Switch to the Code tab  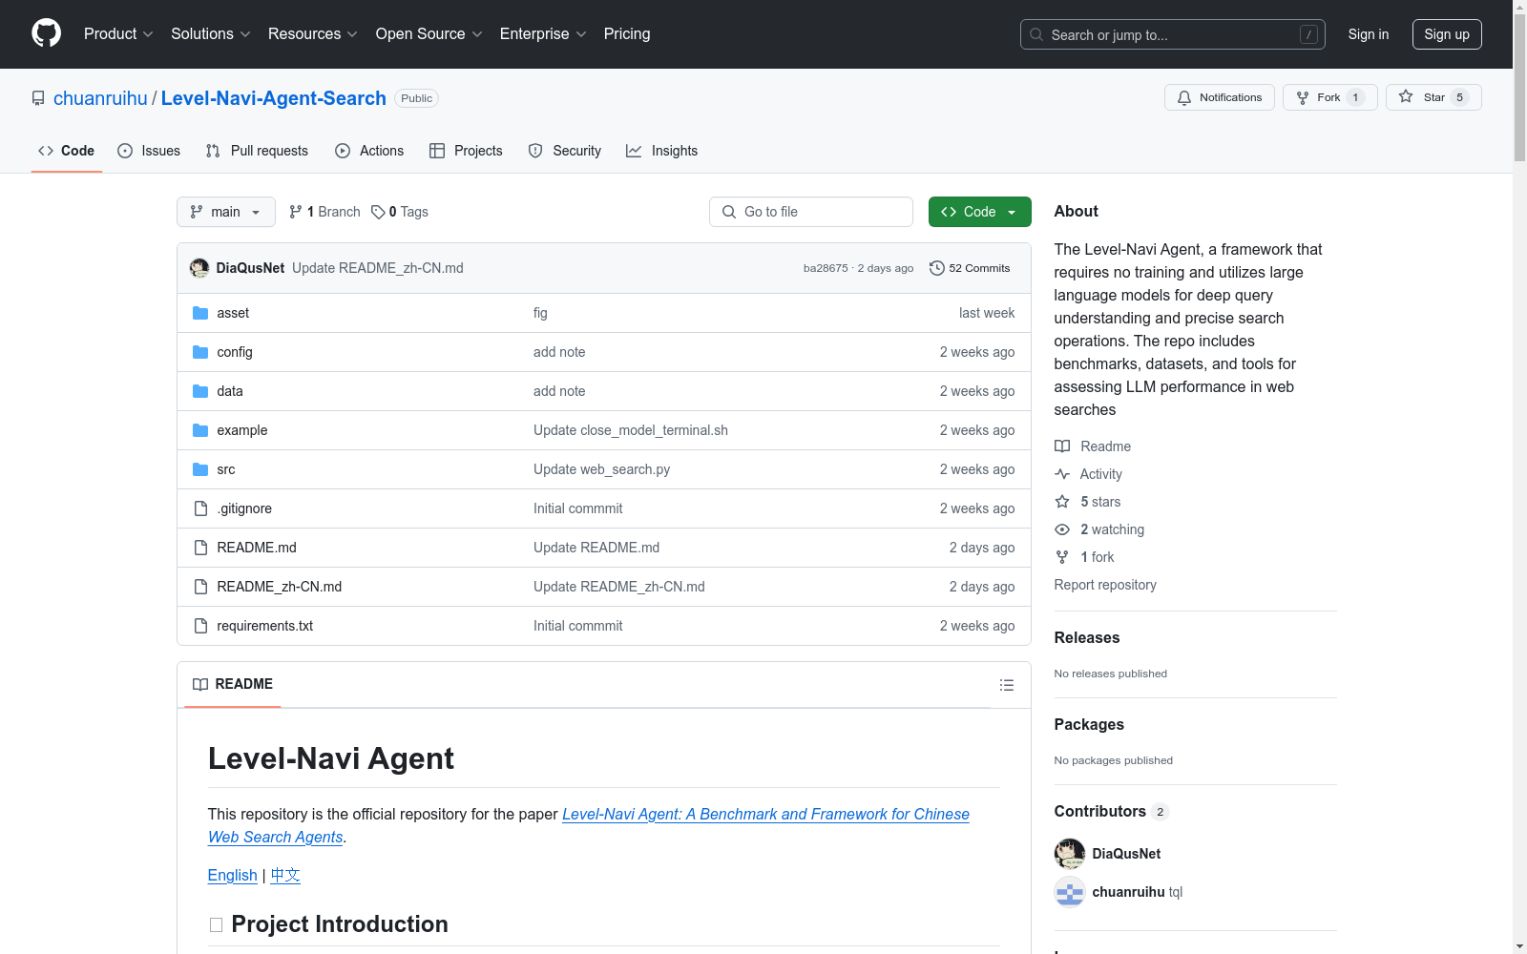pos(67,151)
